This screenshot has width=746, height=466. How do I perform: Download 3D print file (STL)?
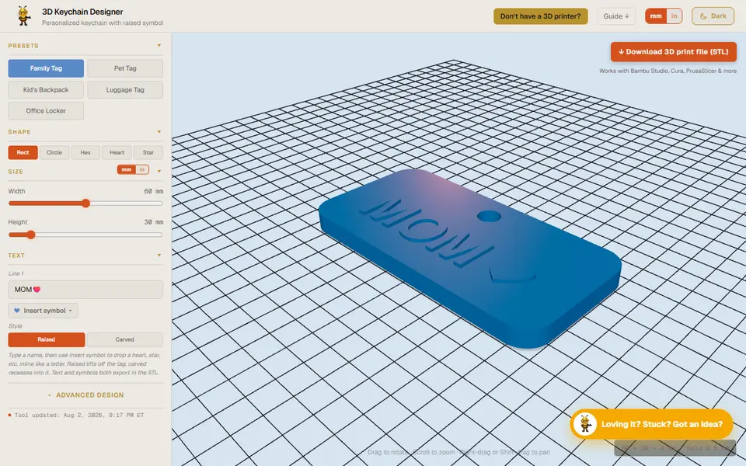pyautogui.click(x=673, y=52)
